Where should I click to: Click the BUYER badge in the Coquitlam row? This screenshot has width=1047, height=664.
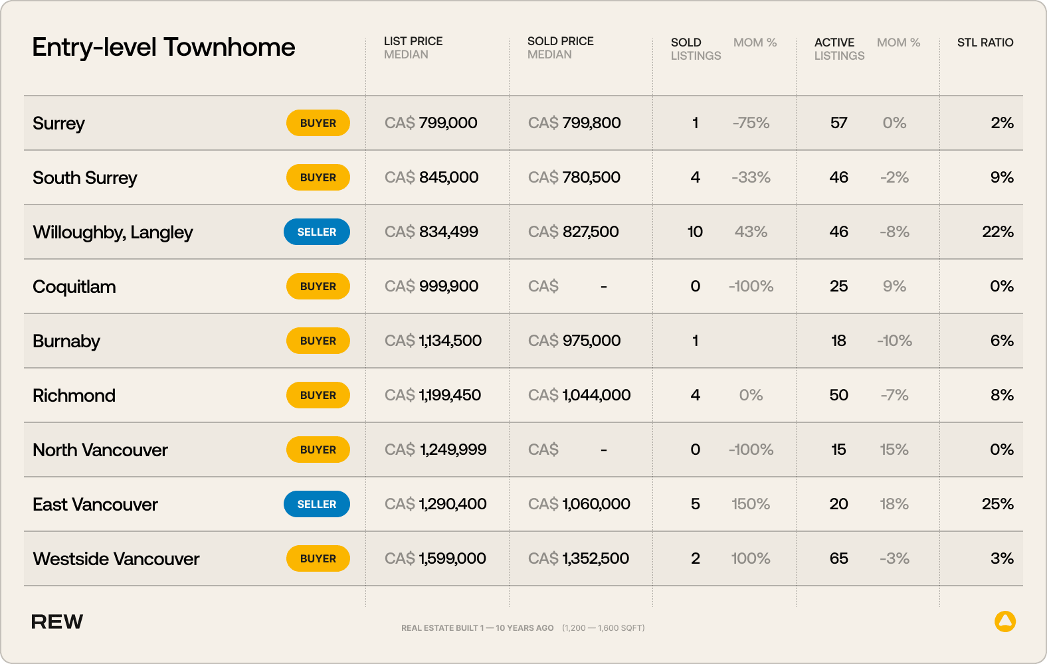(318, 286)
